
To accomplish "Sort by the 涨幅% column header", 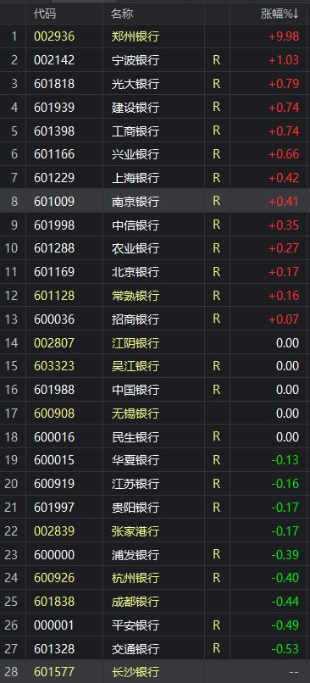I will click(280, 14).
